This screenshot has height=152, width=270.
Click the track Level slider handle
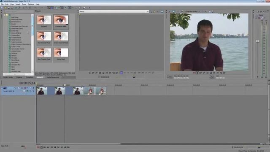[24, 91]
